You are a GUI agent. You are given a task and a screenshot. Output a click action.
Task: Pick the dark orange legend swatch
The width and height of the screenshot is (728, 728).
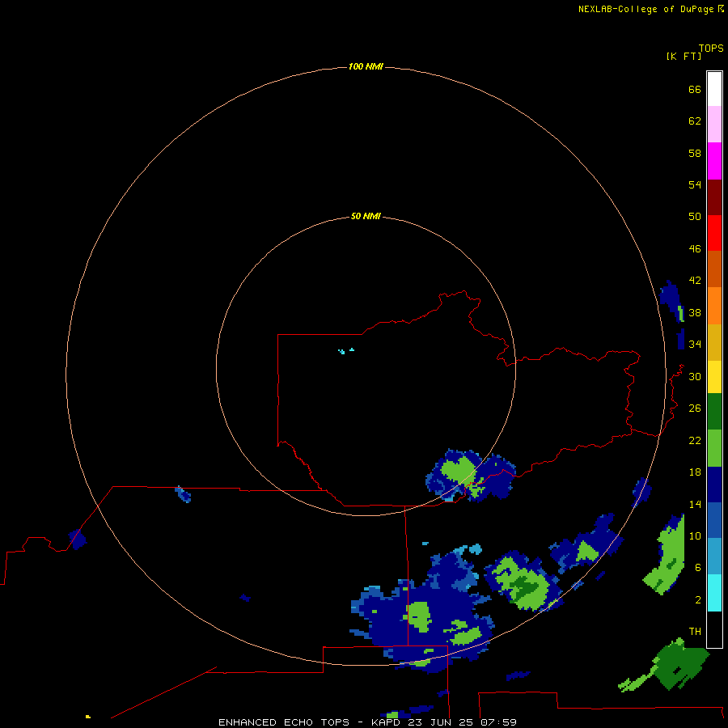[714, 269]
